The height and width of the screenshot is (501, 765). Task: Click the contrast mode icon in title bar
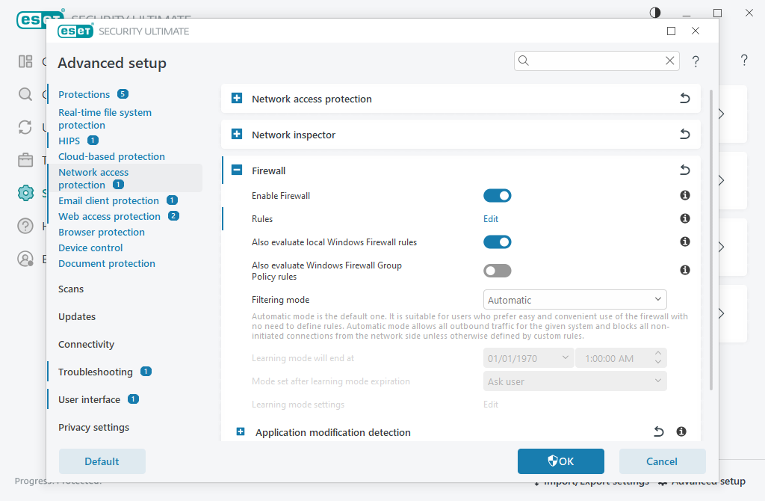[654, 13]
